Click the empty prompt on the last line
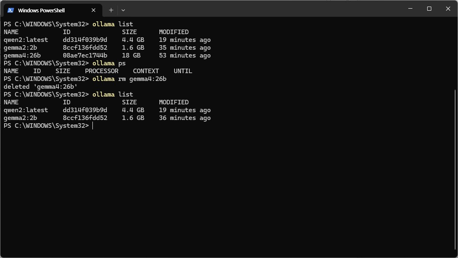Screen dimensions: 458x258 [48, 126]
